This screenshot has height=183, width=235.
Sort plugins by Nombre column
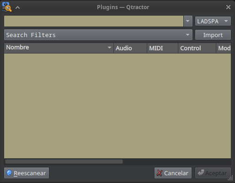[59, 48]
